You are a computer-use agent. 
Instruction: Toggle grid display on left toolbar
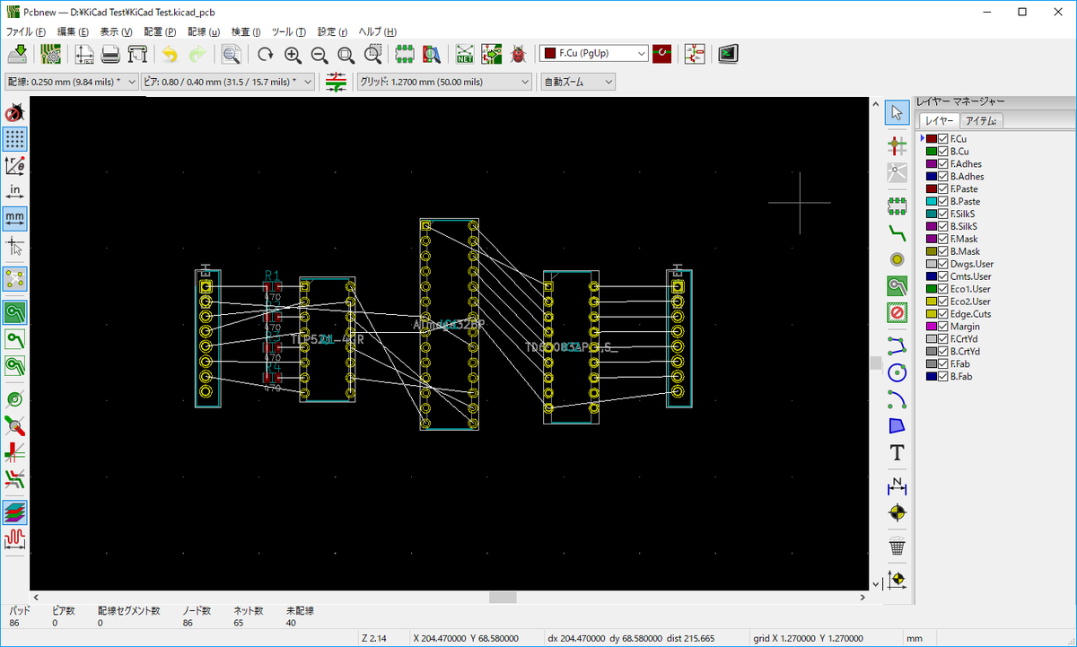click(x=15, y=139)
